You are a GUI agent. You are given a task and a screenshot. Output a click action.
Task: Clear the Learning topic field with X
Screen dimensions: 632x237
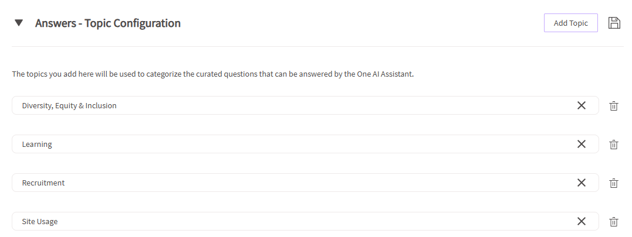[581, 144]
